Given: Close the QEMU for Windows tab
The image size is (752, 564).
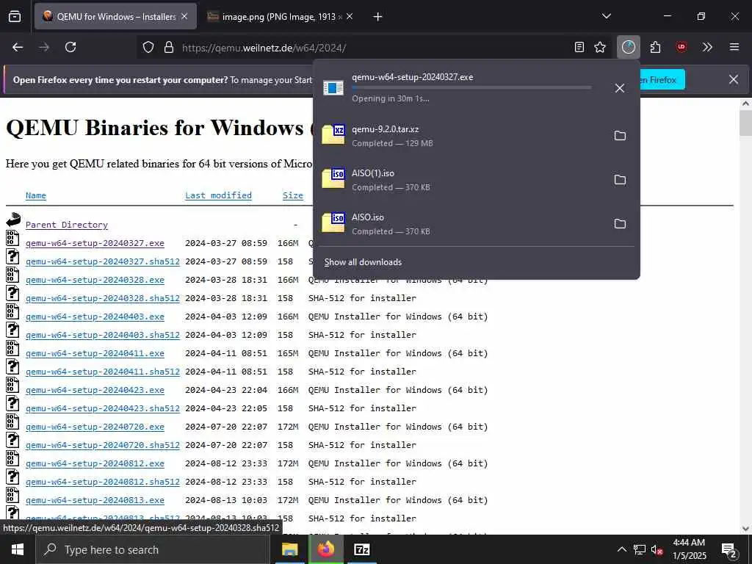Looking at the screenshot, I should [x=184, y=17].
